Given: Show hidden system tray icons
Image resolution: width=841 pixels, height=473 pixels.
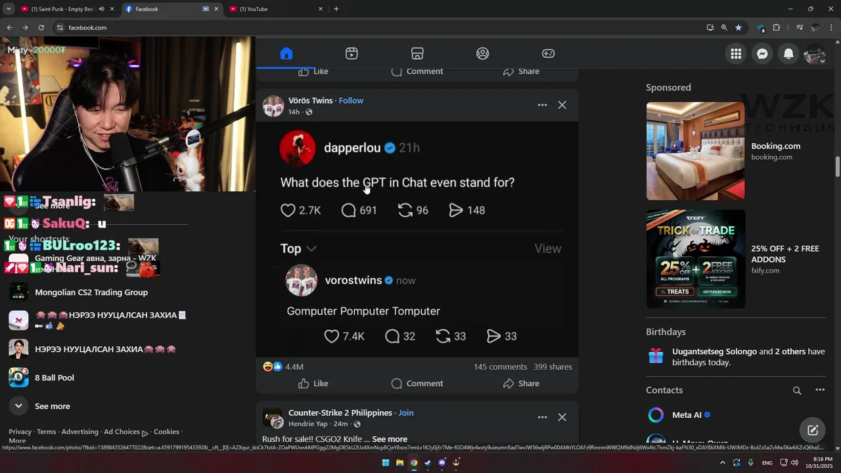Looking at the screenshot, I should point(723,462).
